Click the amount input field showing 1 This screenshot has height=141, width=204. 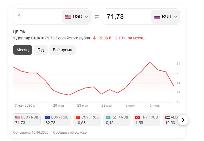click(38, 17)
